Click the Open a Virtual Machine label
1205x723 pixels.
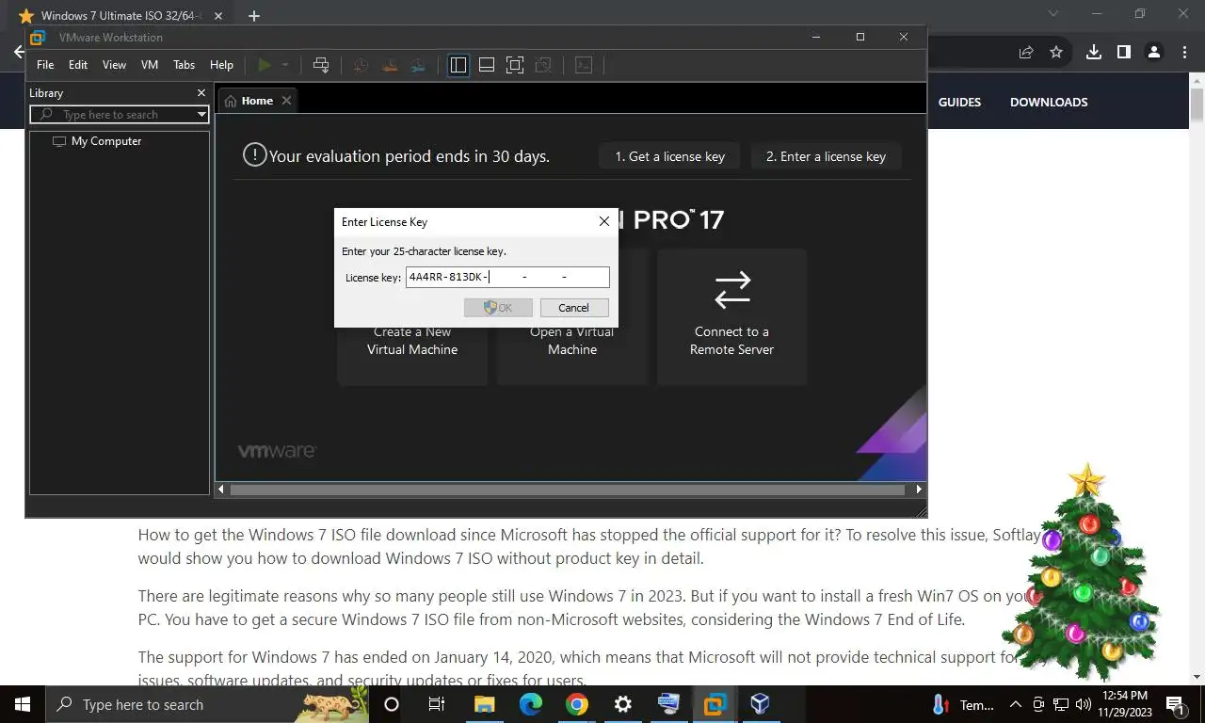572,341
